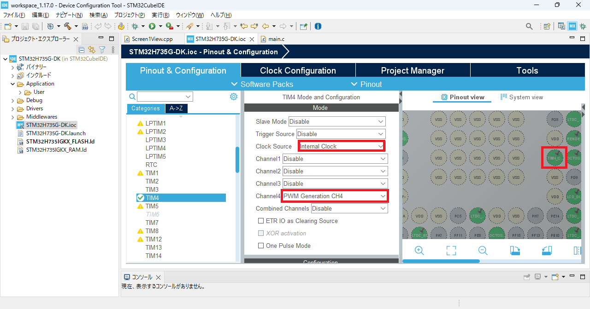The width and height of the screenshot is (590, 309).
Task: Click the blue information icon in toolbar
Action: 318,26
